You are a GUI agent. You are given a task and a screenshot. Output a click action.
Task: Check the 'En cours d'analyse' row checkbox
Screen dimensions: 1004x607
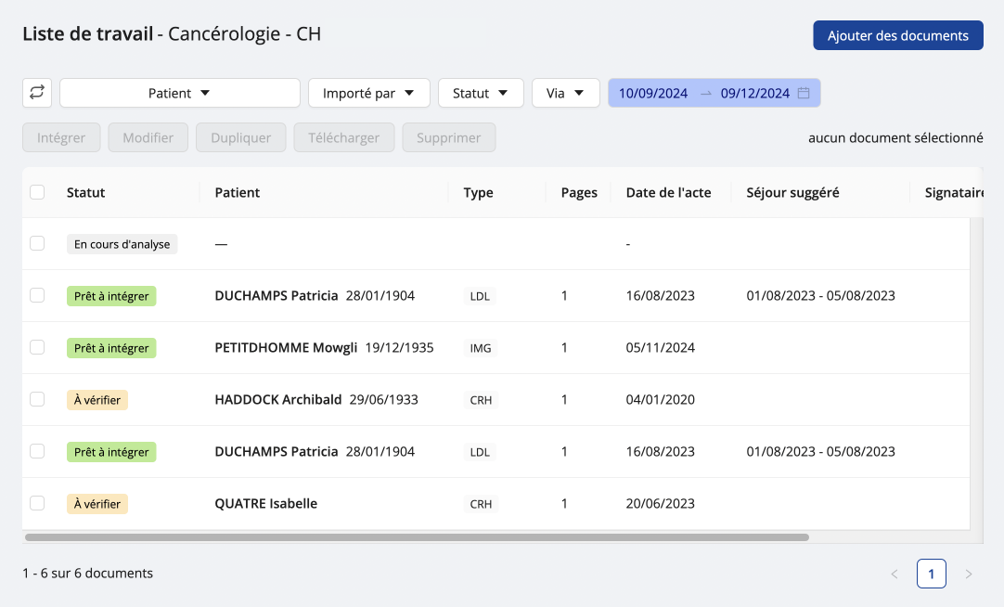pyautogui.click(x=37, y=243)
